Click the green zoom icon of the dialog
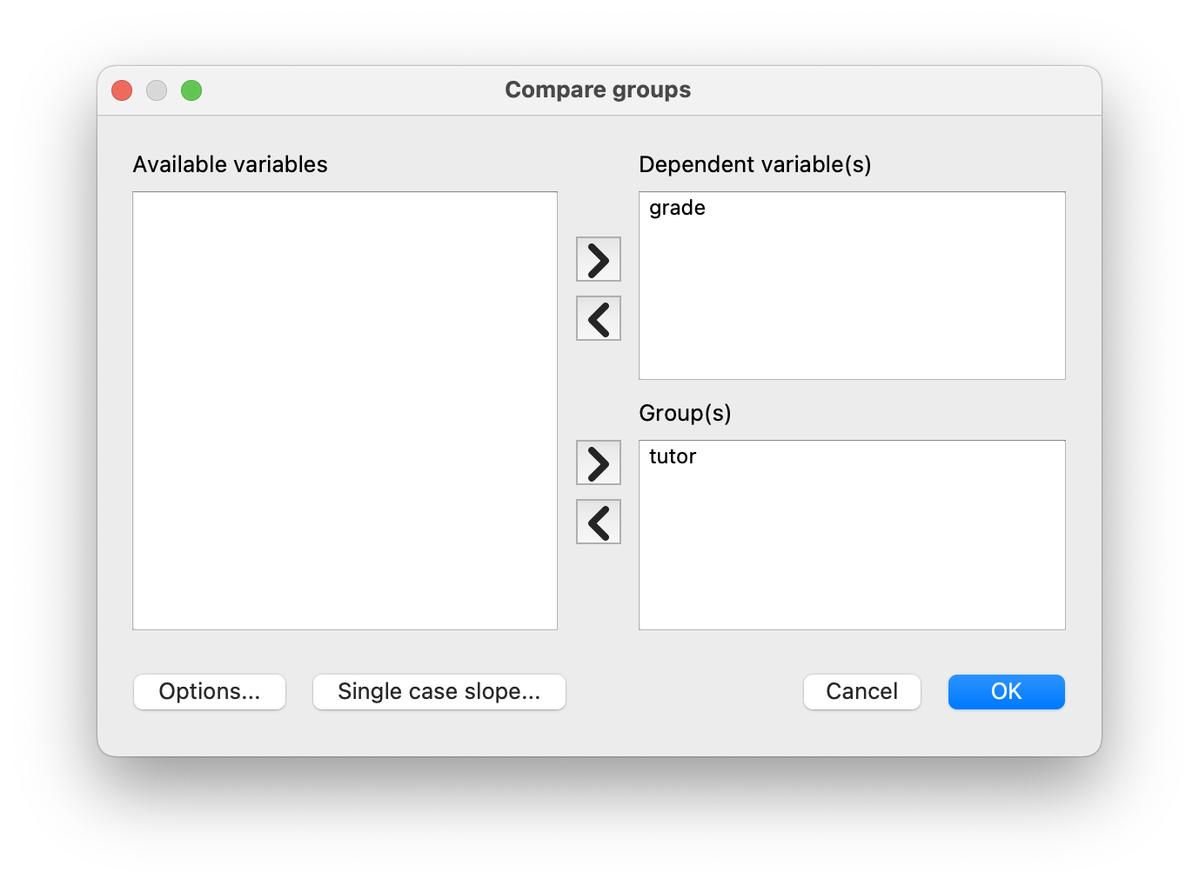The height and width of the screenshot is (885, 1199). tap(191, 90)
